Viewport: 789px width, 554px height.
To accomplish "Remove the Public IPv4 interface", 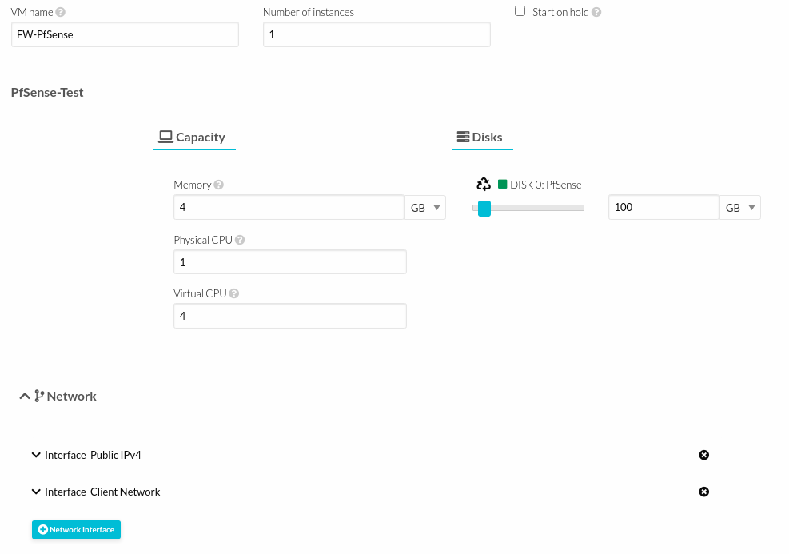I will pos(703,455).
